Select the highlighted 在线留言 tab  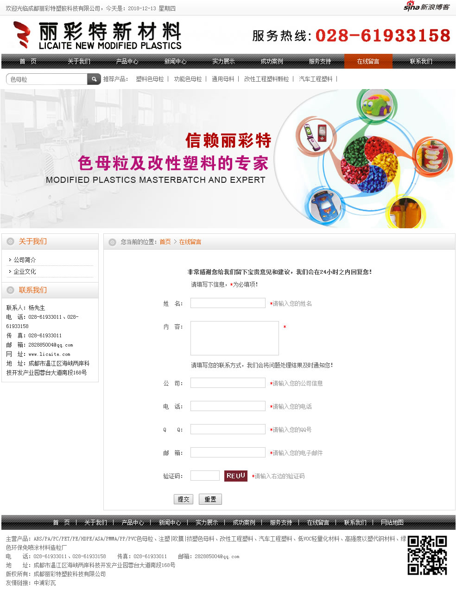[368, 61]
